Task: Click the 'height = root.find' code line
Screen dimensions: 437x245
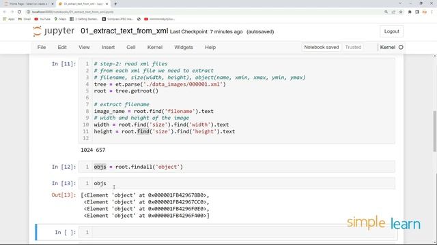Action: tap(165, 131)
